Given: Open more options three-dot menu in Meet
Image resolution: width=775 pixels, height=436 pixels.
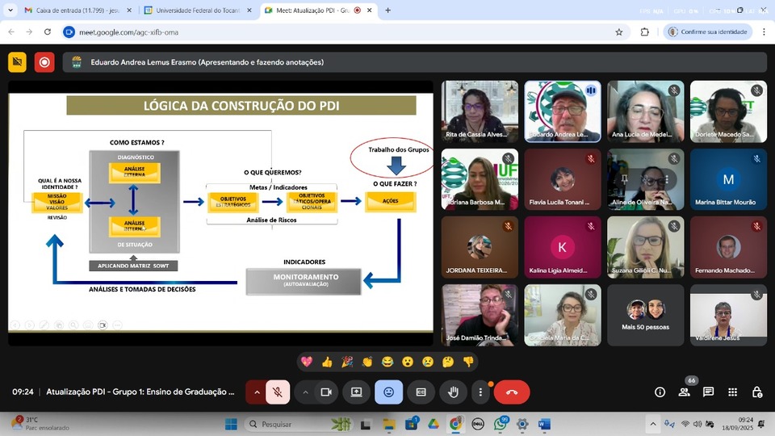Looking at the screenshot, I should pyautogui.click(x=480, y=392).
